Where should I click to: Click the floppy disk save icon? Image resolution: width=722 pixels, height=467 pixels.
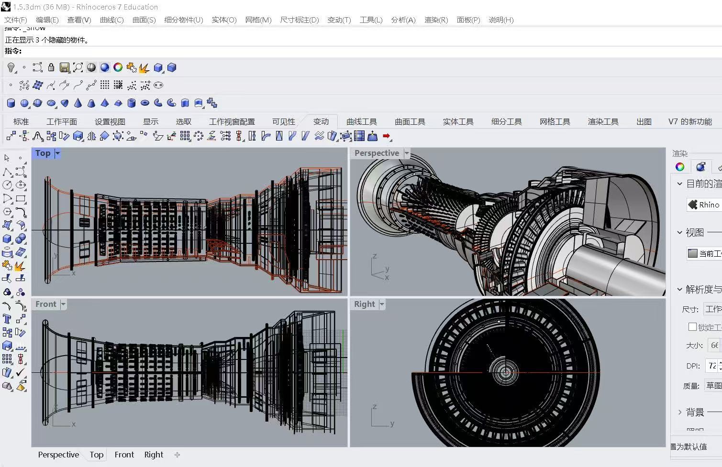65,67
